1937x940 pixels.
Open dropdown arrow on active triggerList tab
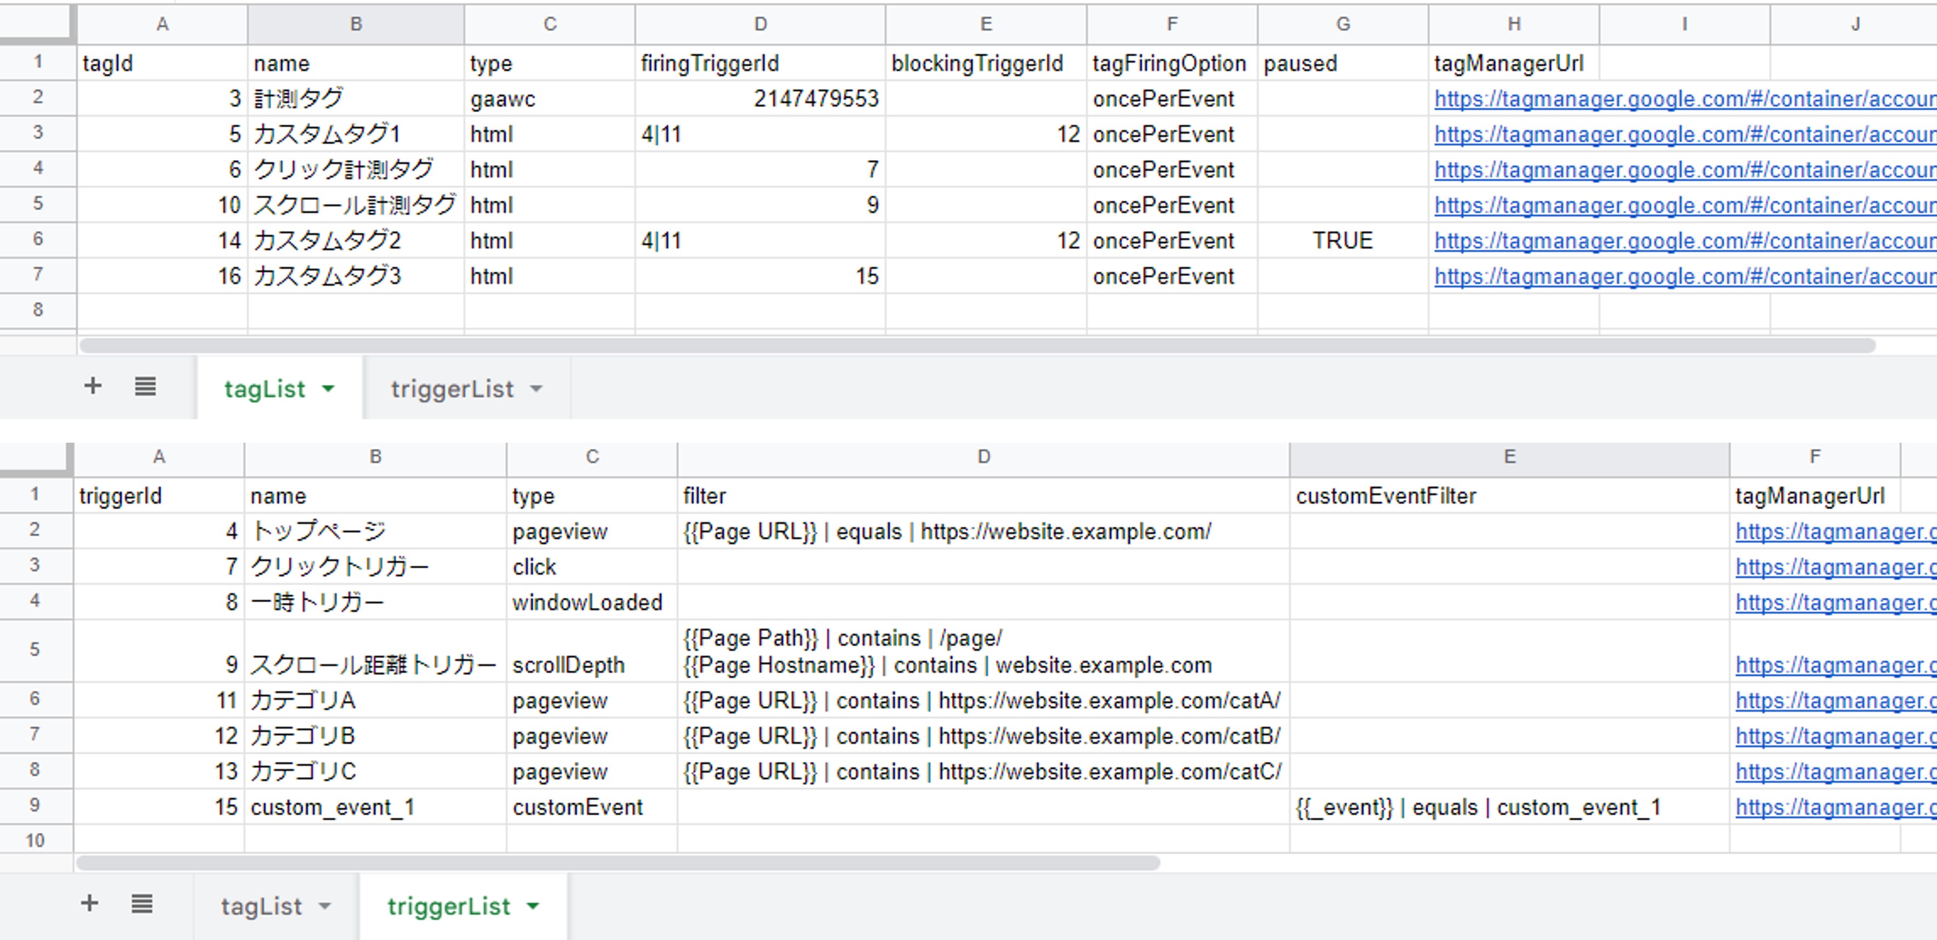tap(533, 906)
